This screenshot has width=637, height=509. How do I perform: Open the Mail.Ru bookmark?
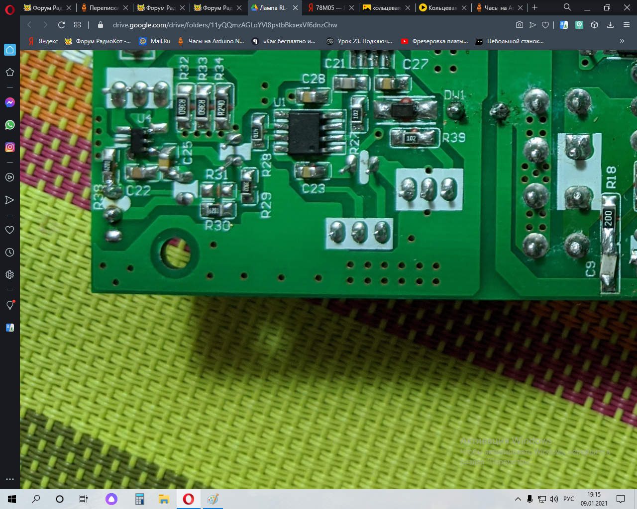coord(155,41)
